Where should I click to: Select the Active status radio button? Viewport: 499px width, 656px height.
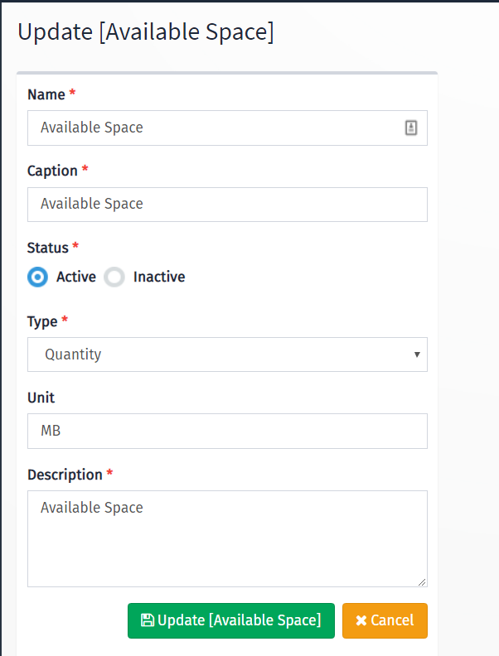tap(37, 277)
